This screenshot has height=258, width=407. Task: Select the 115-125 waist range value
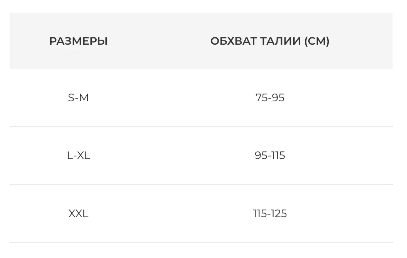270,213
